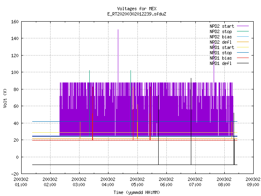
Task: Click the x-axis tick '200302 03:00'
Action: 79,182
